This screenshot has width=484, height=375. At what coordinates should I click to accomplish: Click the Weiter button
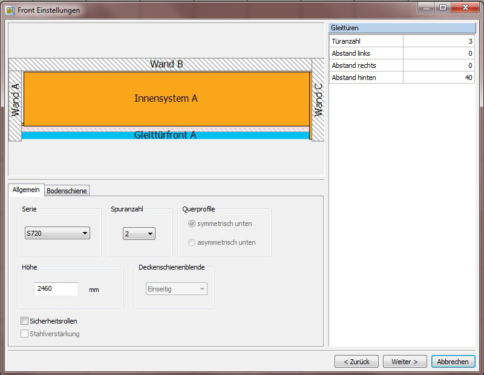[x=404, y=361]
